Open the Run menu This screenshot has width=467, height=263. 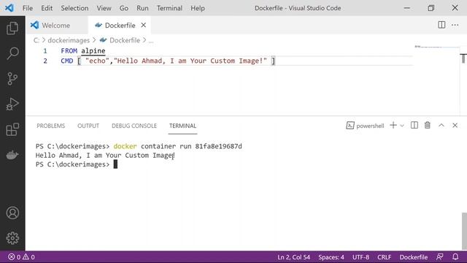(142, 8)
